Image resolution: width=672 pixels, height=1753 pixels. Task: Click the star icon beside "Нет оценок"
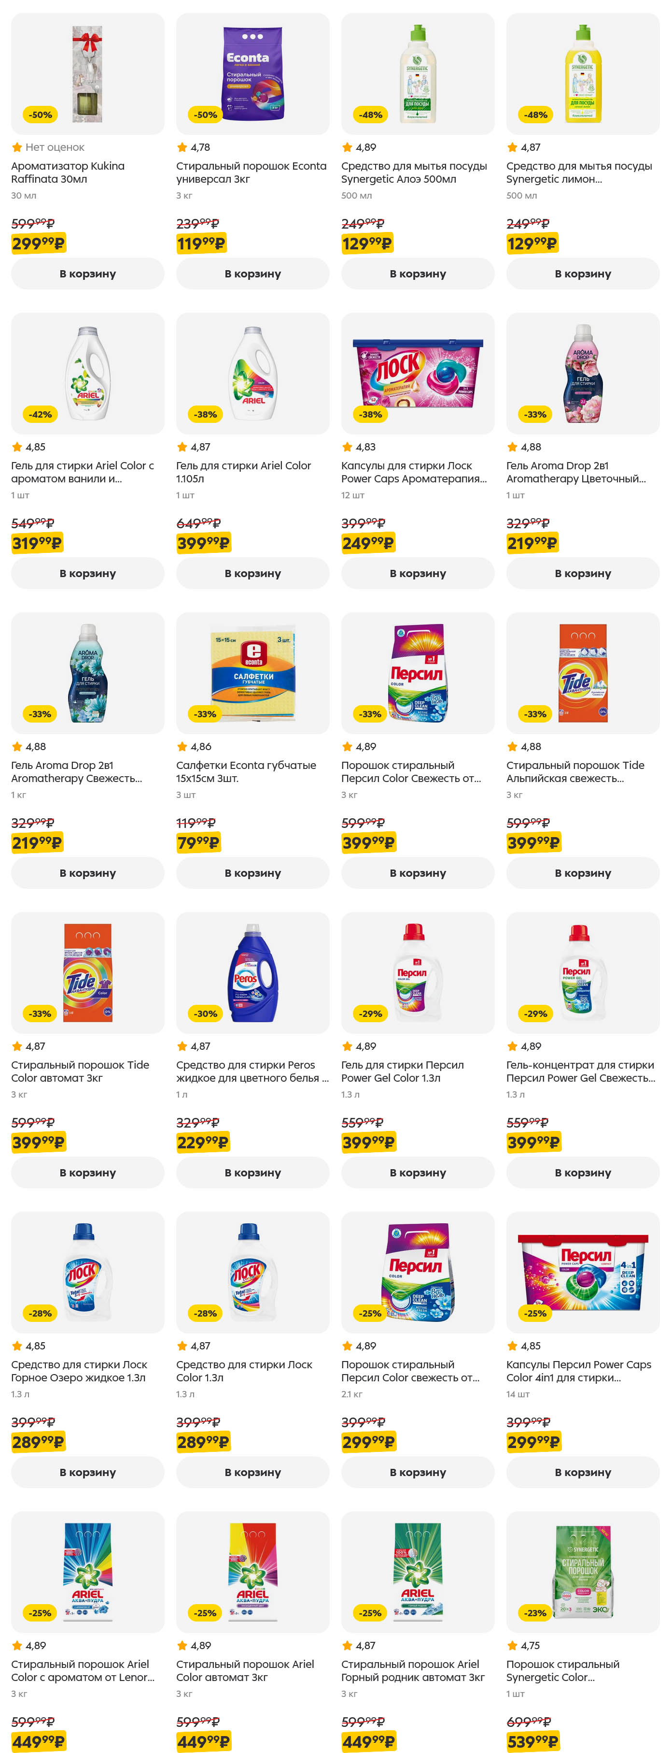coord(17,147)
